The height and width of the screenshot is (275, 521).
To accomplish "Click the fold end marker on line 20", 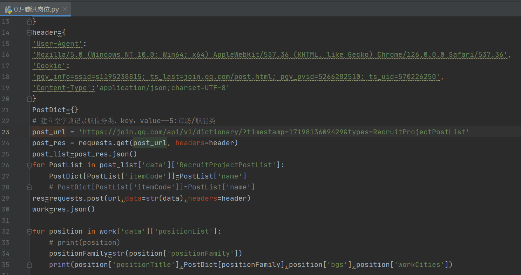I will point(29,99).
